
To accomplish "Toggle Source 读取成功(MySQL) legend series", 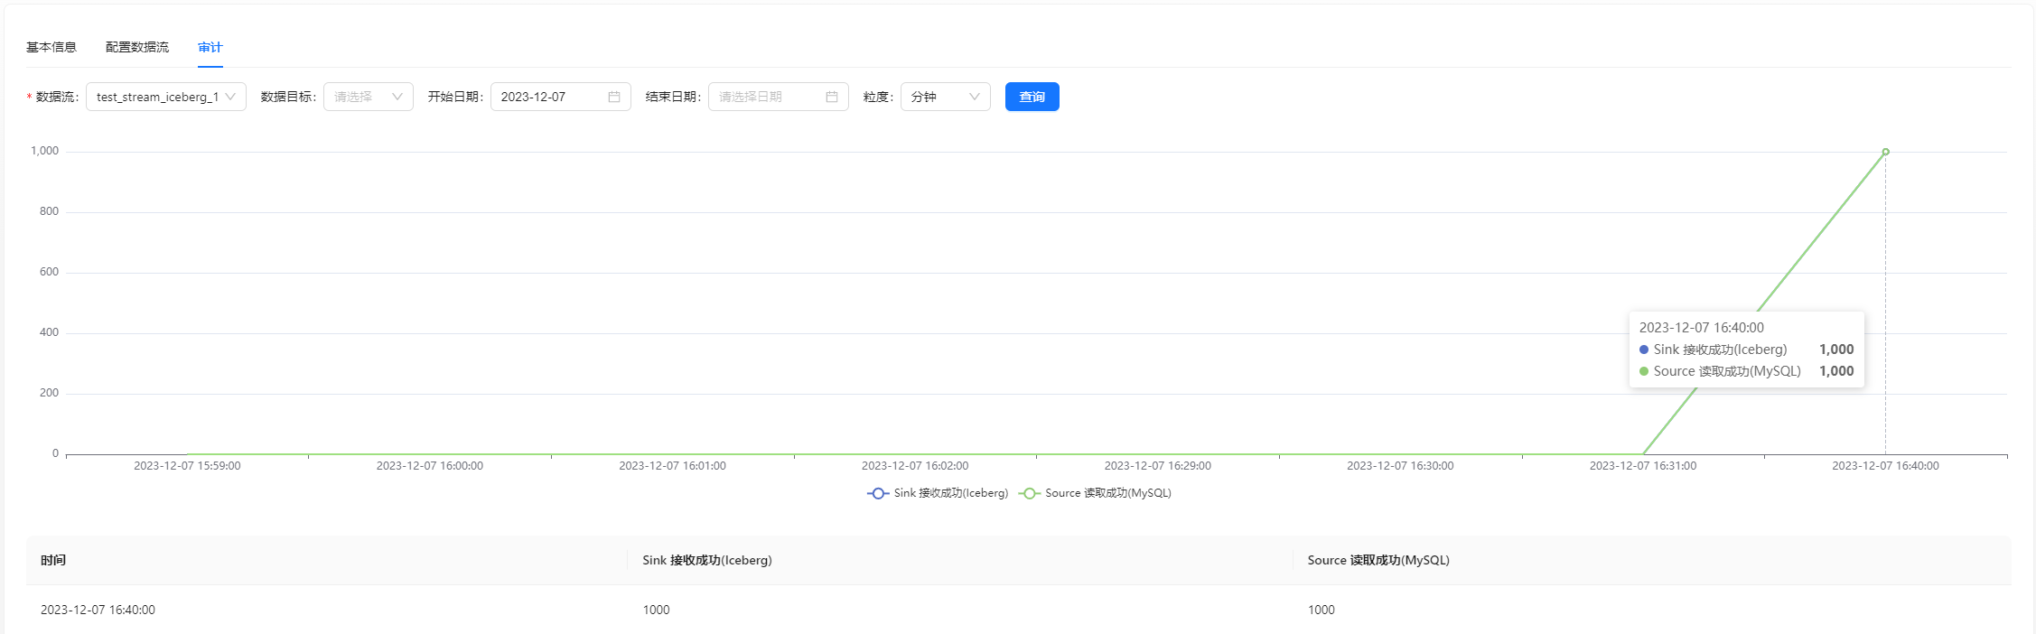I will click(1095, 493).
